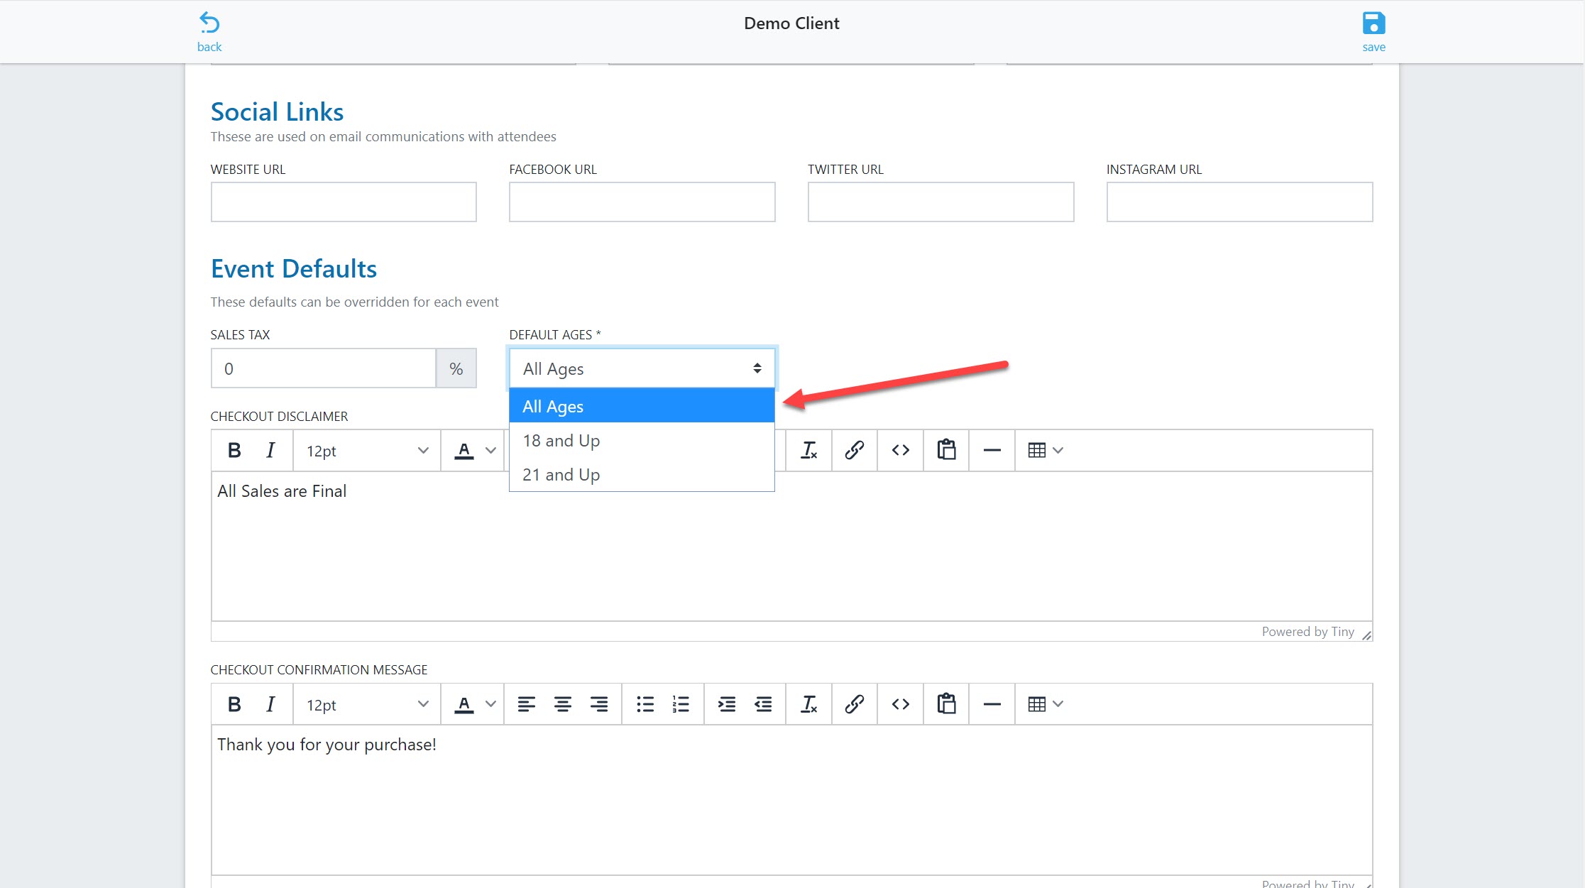Open source code view in Checkout Disclaimer editor
1585x888 pixels.
901,450
